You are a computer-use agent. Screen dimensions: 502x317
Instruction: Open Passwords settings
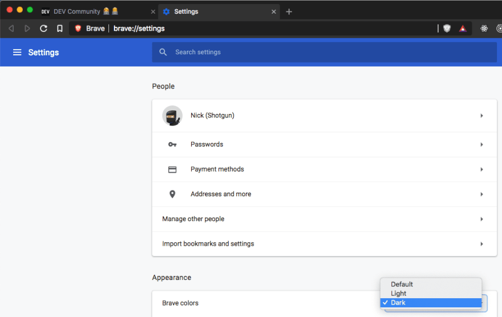[x=325, y=145]
